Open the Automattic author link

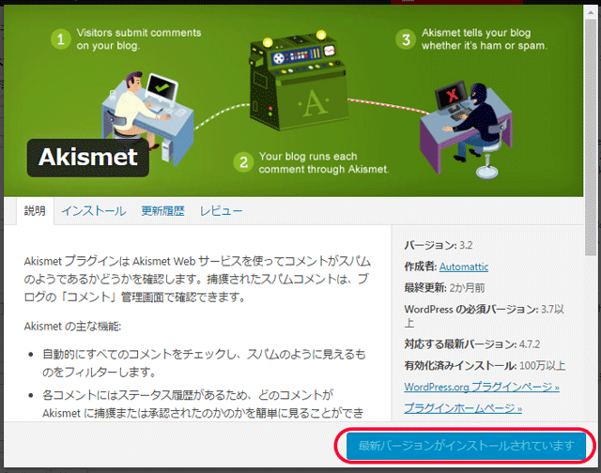tap(463, 267)
